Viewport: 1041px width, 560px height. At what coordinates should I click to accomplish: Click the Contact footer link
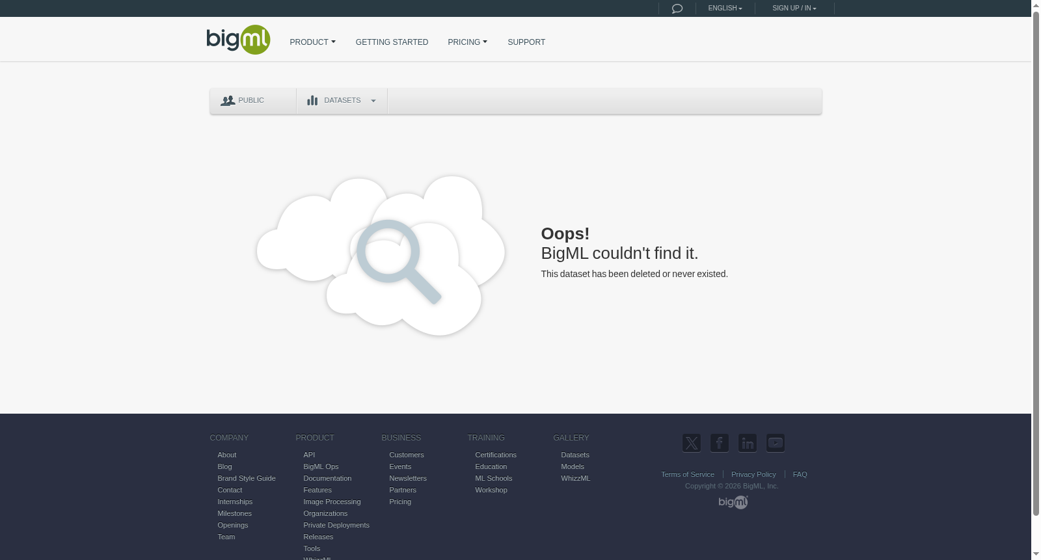coord(230,490)
